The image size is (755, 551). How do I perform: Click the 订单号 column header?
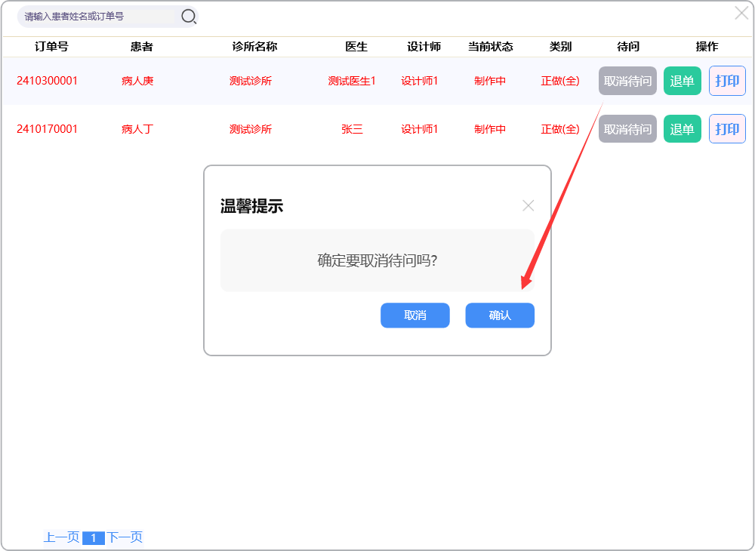click(x=51, y=47)
